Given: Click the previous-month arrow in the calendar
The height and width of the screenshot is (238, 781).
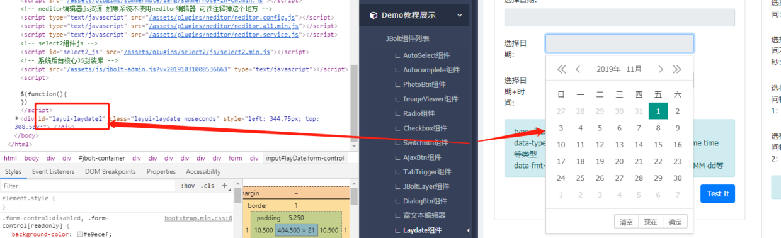Looking at the screenshot, I should click(x=578, y=69).
